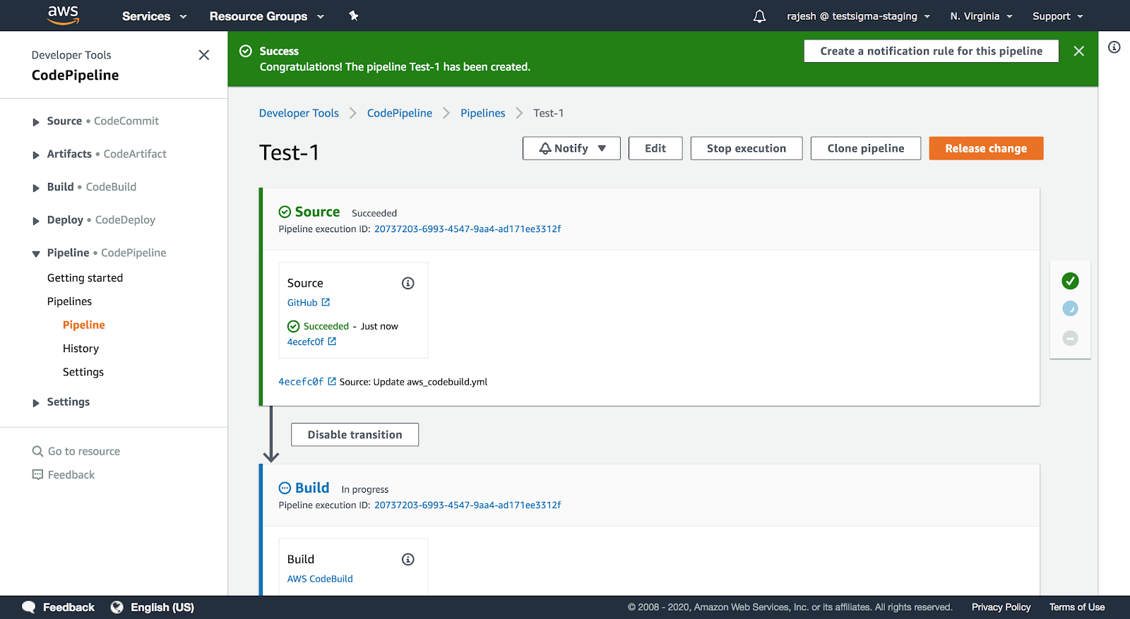Open the Notify dropdown button
Viewport: 1130px width, 619px height.
571,148
